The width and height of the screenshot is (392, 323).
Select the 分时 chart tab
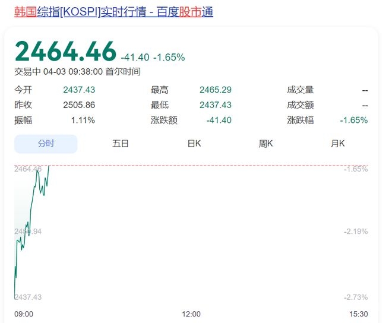click(x=46, y=144)
